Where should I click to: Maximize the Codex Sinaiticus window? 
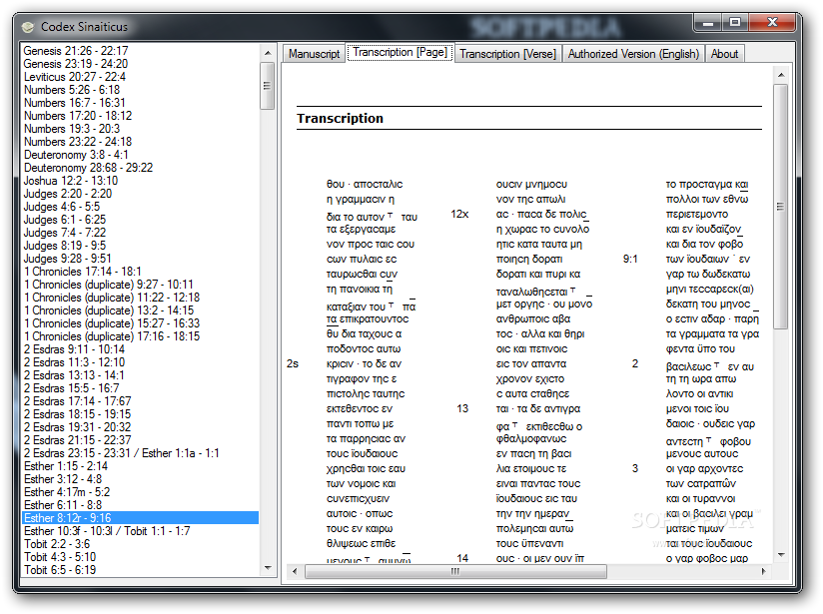point(735,23)
